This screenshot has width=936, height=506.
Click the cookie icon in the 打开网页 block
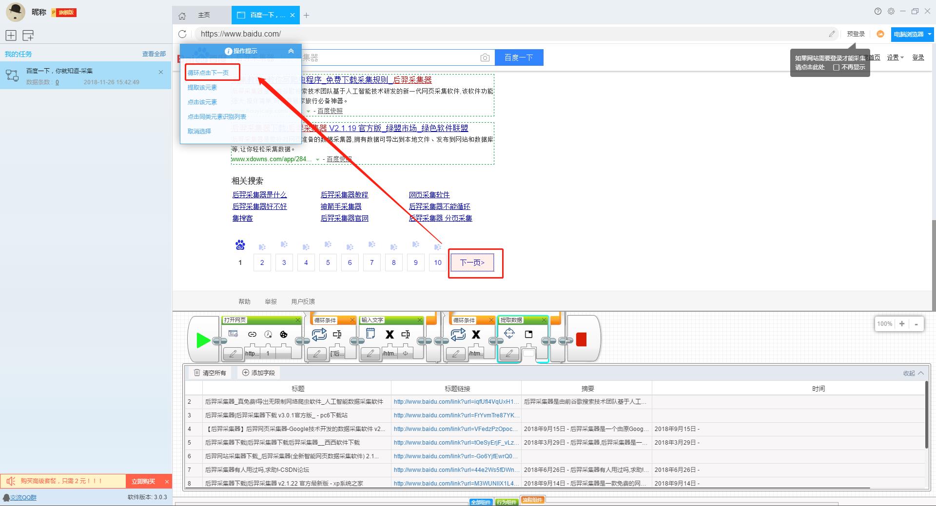pyautogui.click(x=283, y=334)
